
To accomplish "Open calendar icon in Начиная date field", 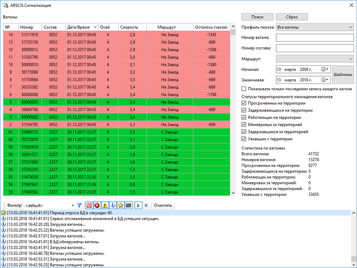I will [x=325, y=69].
